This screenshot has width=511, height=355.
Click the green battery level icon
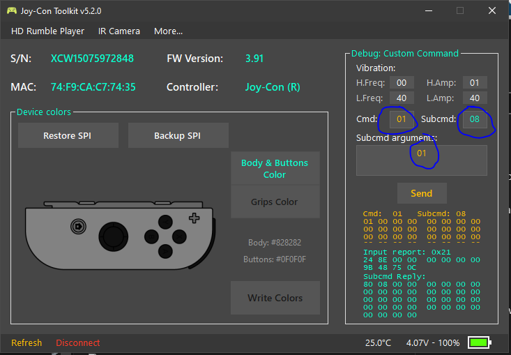(480, 342)
